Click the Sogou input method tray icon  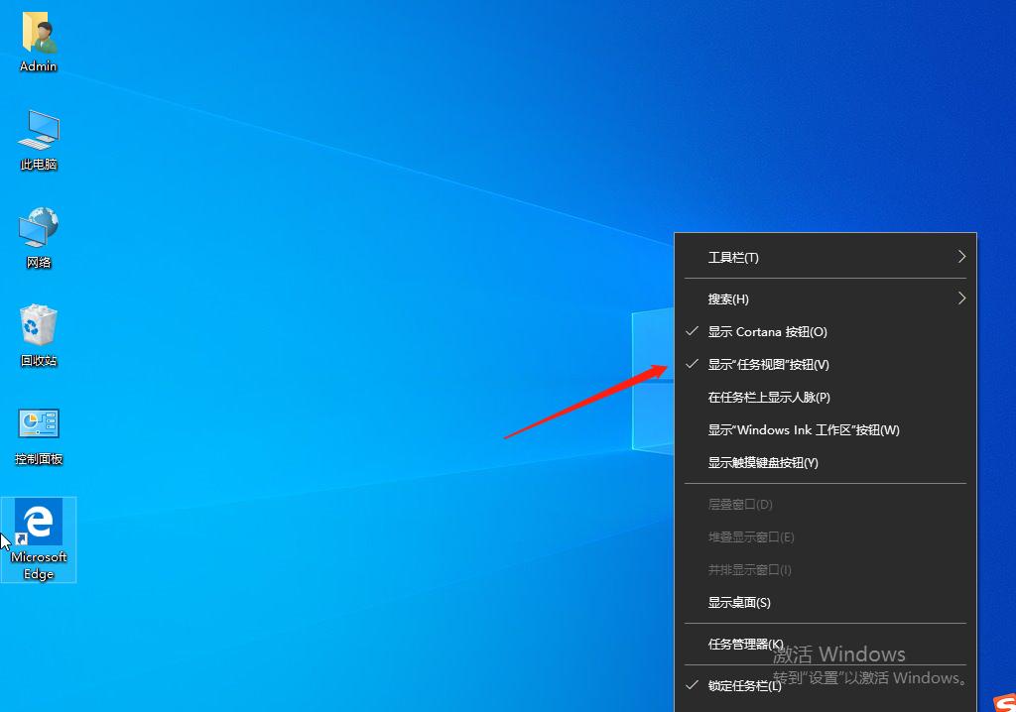[1004, 702]
